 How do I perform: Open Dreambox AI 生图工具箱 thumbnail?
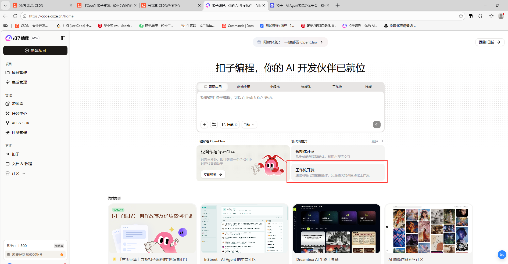[x=337, y=229]
